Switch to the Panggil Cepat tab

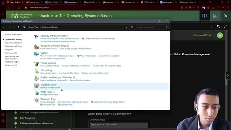coord(188,3)
